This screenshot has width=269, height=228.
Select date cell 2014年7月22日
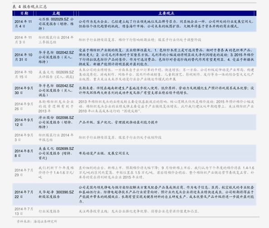point(24,195)
